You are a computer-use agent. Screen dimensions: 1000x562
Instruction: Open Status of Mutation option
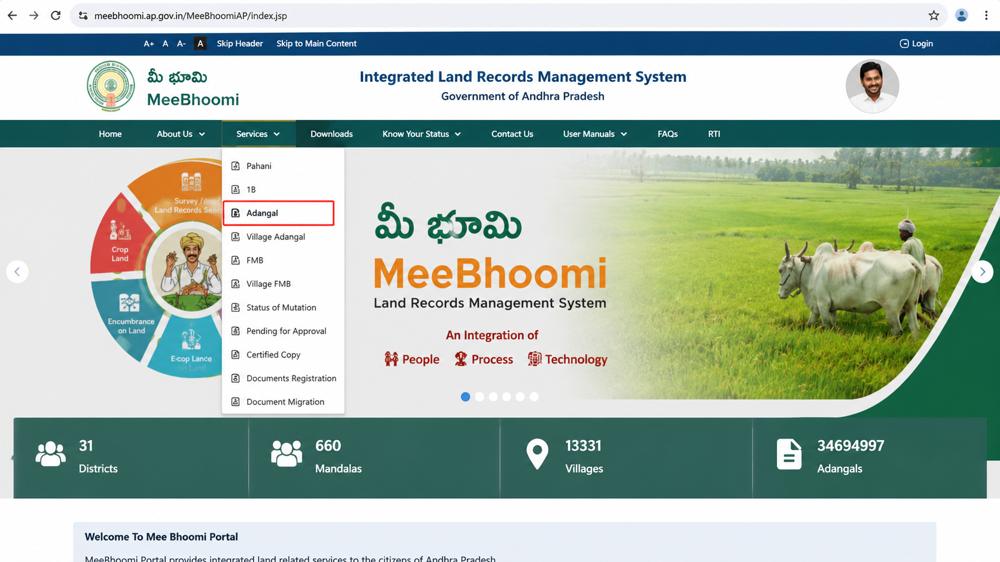(x=283, y=308)
